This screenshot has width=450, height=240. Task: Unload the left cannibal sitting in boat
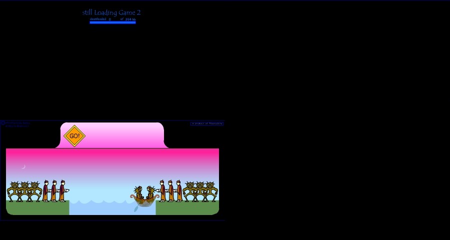[x=139, y=192]
